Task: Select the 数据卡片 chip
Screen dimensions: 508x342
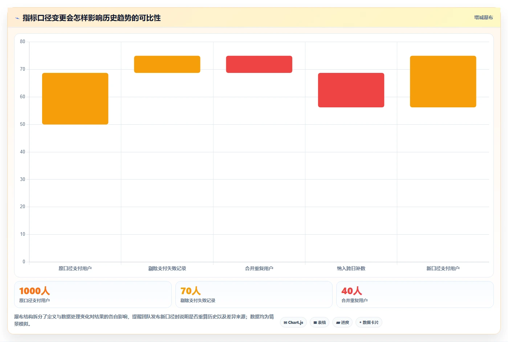Action: point(369,322)
